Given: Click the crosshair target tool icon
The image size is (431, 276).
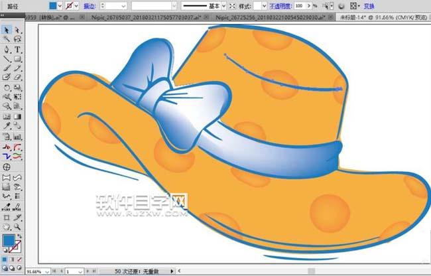Looking at the screenshot, I should tap(7, 167).
